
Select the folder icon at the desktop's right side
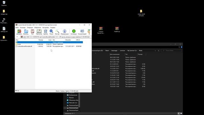(x=141, y=13)
